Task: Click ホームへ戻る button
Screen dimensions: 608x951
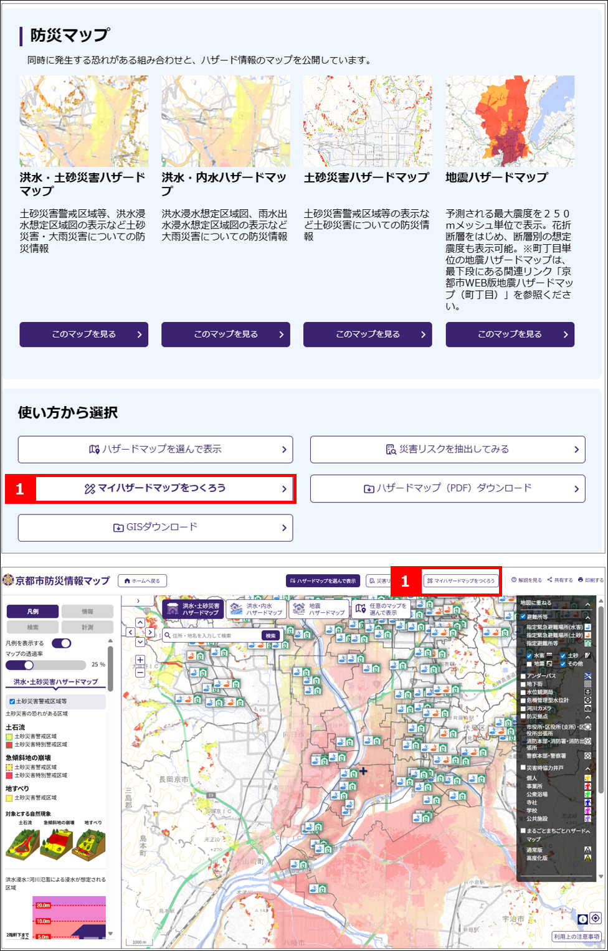Action: 142,580
